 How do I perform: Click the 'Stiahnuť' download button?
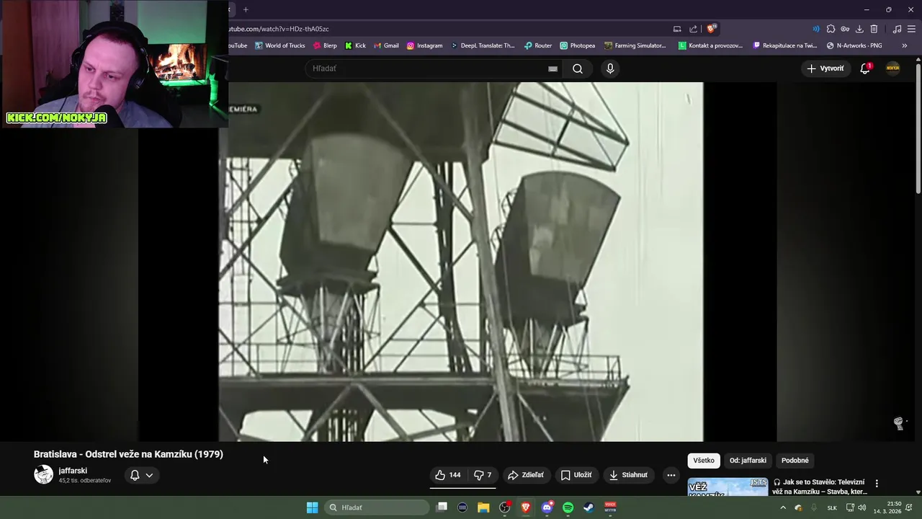tap(628, 475)
